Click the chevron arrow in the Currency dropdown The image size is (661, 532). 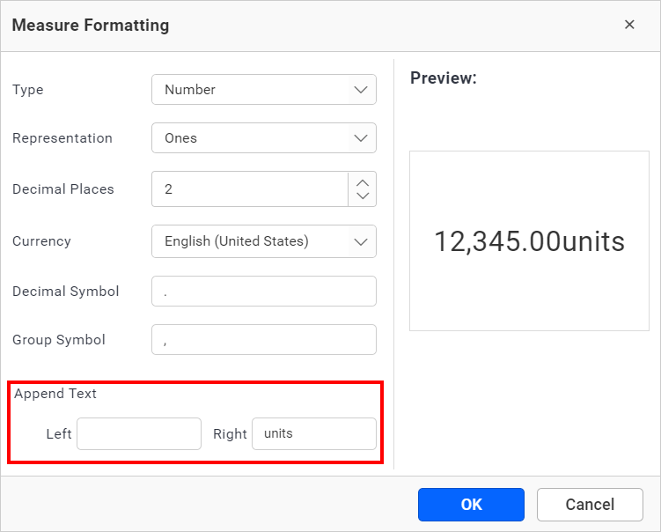coord(360,241)
